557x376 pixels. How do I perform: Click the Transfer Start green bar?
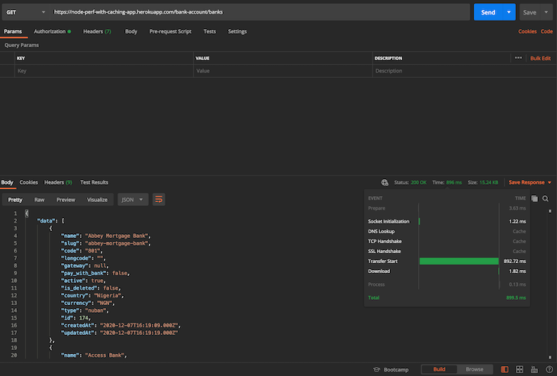point(459,262)
